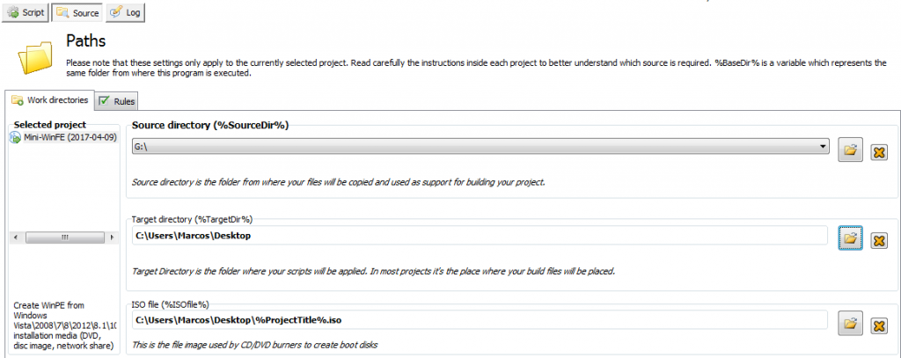This screenshot has width=901, height=358.
Task: Open the Log tab
Action: pyautogui.click(x=125, y=12)
